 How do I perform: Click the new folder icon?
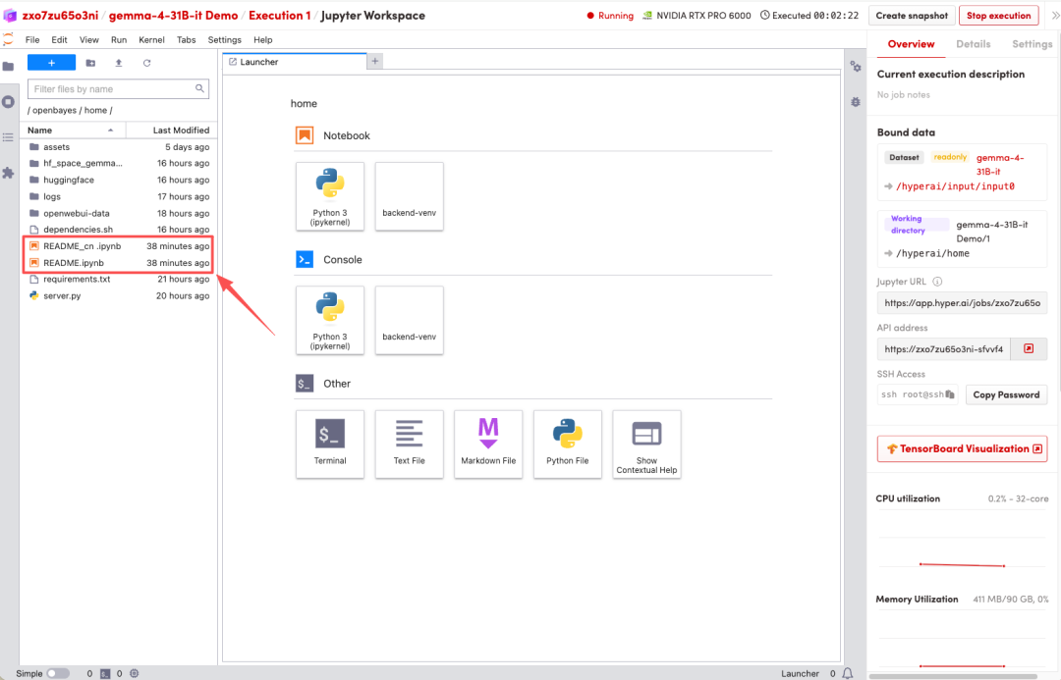(90, 63)
